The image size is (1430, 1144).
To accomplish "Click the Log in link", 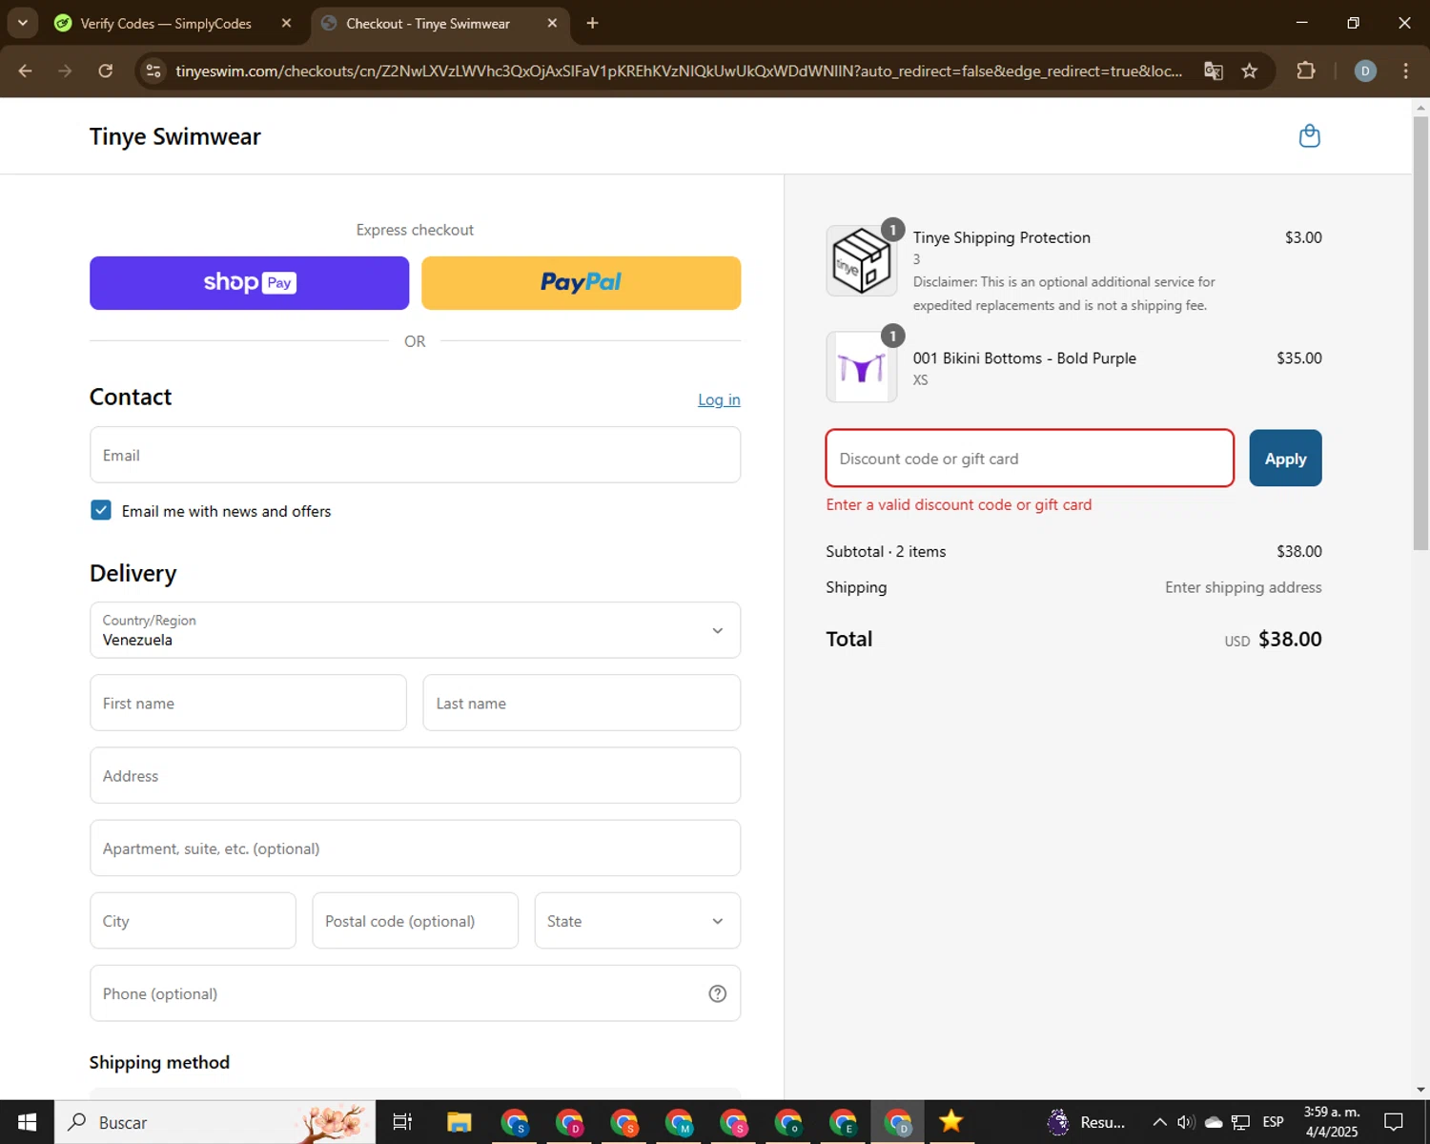I will click(x=719, y=399).
